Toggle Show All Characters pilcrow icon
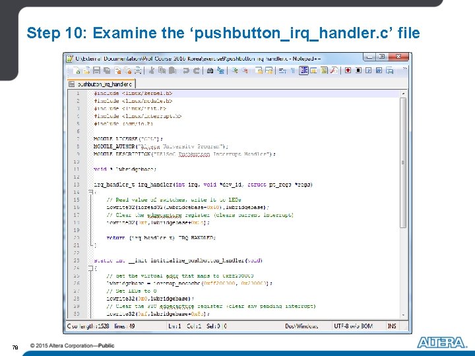Image resolution: width=475 pixels, height=356 pixels. coord(293,71)
